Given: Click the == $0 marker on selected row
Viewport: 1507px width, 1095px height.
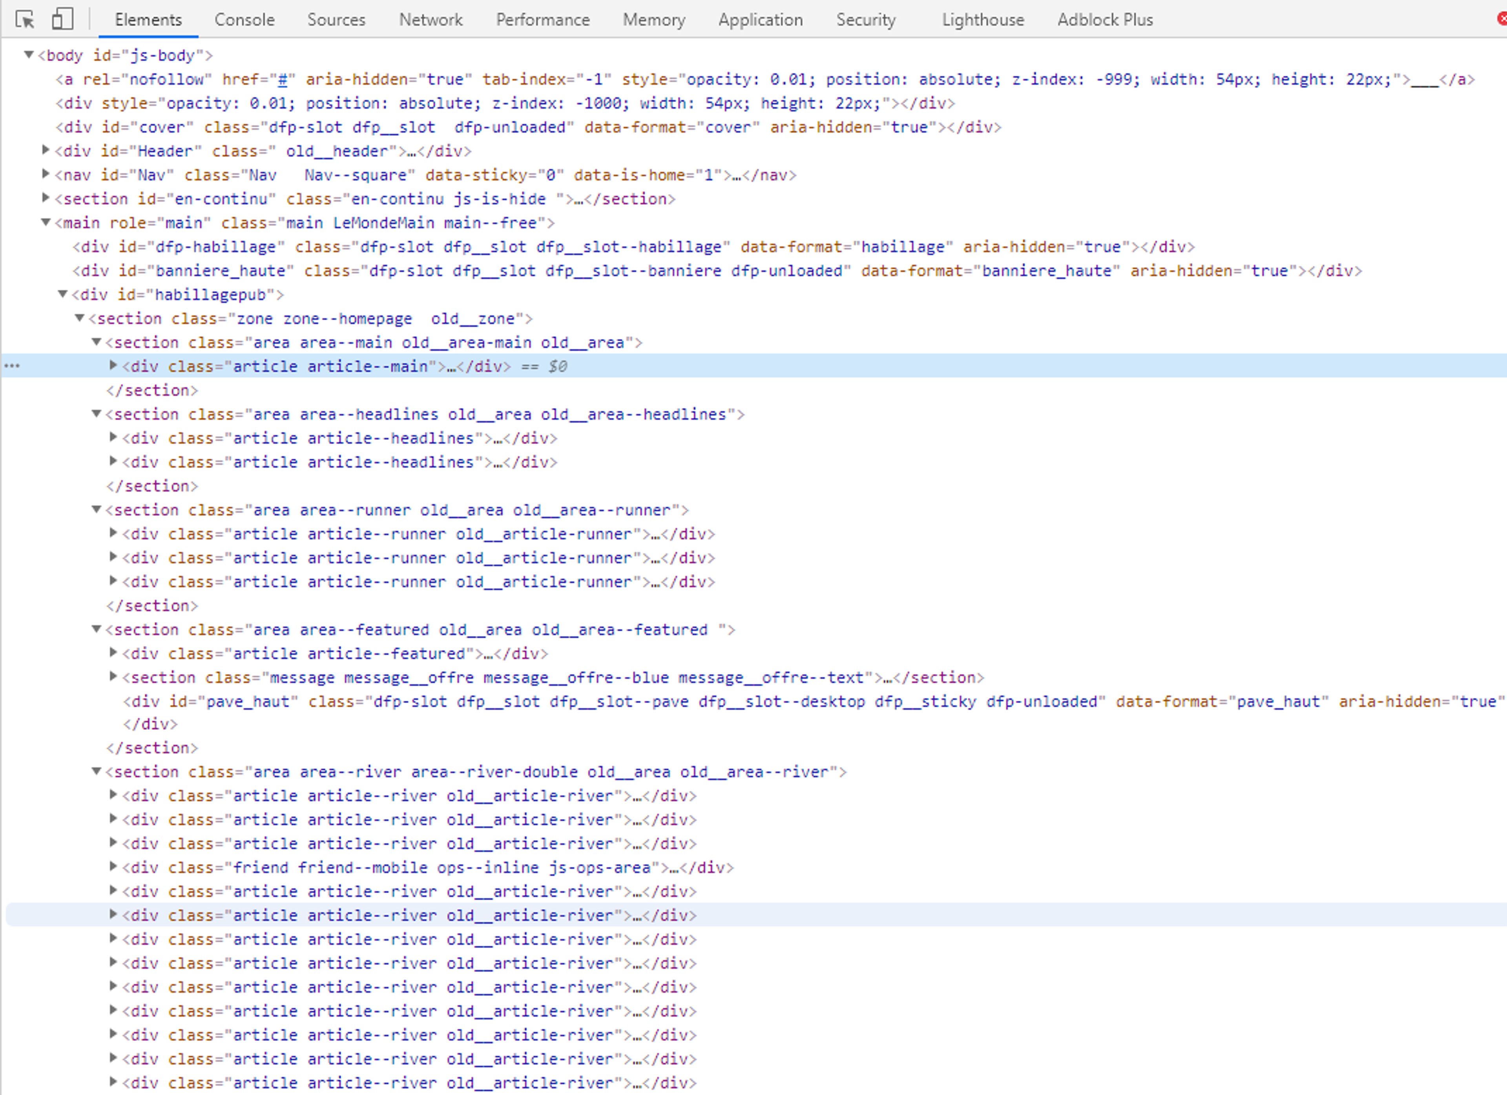Looking at the screenshot, I should (544, 366).
